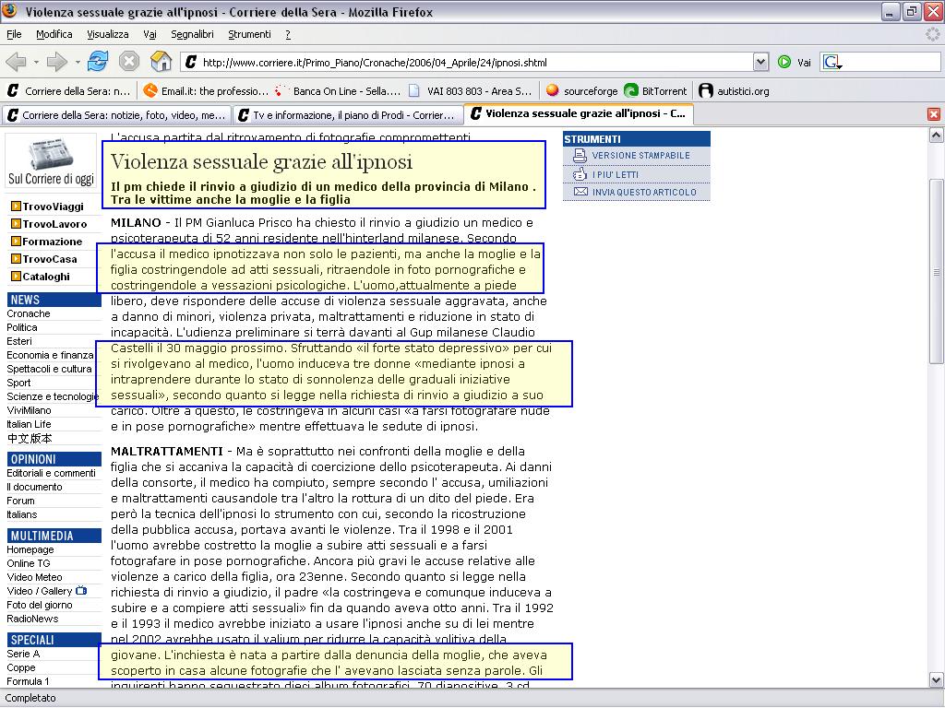The height and width of the screenshot is (708, 945).
Task: Open the Chinese version 中文版本 link
Action: (30, 438)
